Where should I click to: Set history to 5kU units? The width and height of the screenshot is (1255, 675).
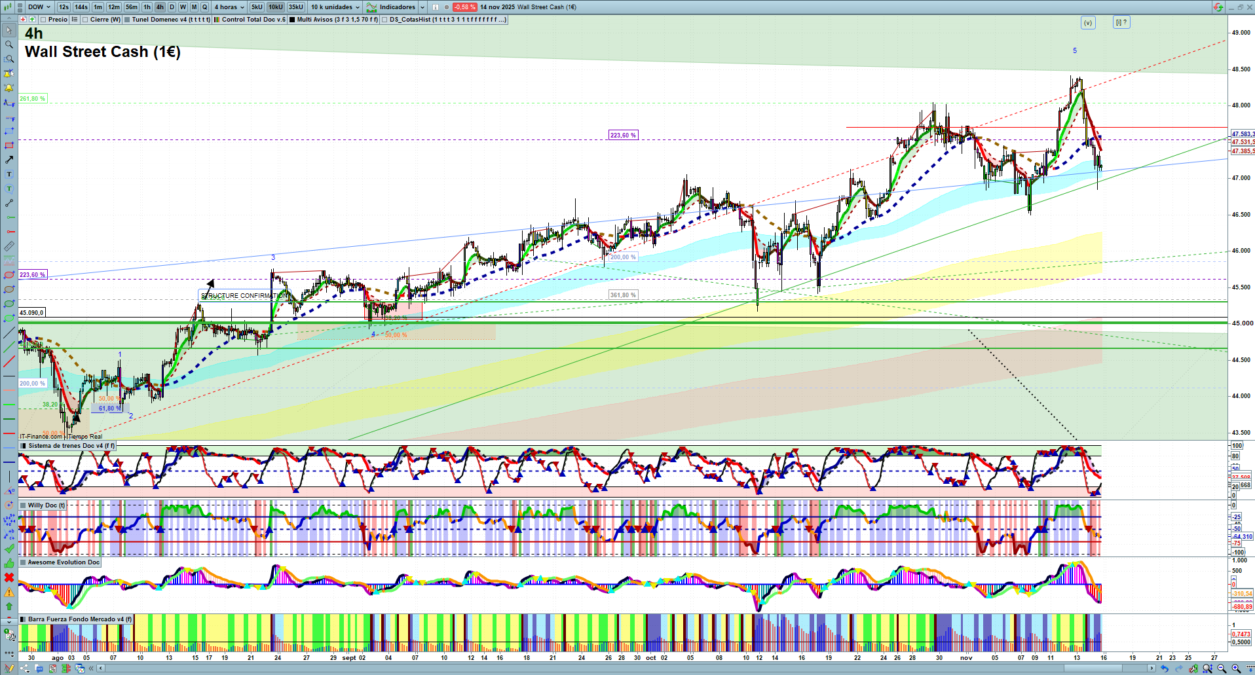[x=257, y=7]
